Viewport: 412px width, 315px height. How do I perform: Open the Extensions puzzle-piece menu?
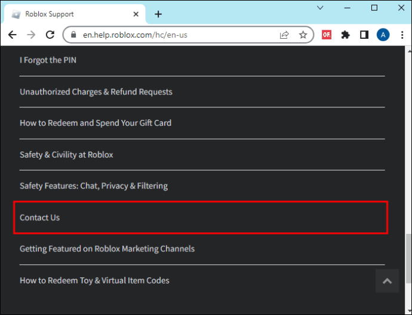(x=345, y=35)
